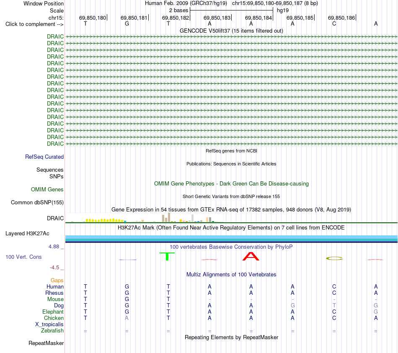Screen dimensions: 398x353
Task: Click base G in the complement ruler row
Action: tap(127, 23)
